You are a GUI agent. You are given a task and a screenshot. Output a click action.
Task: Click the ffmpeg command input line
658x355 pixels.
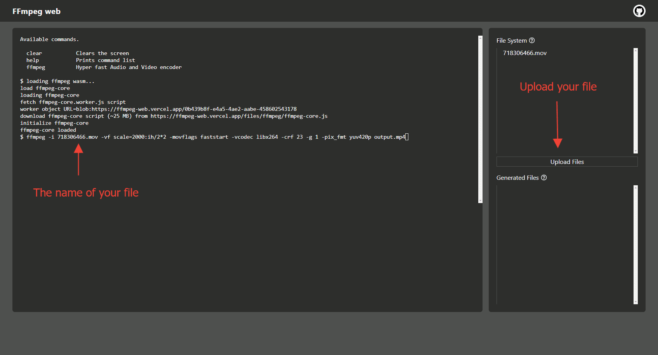214,137
